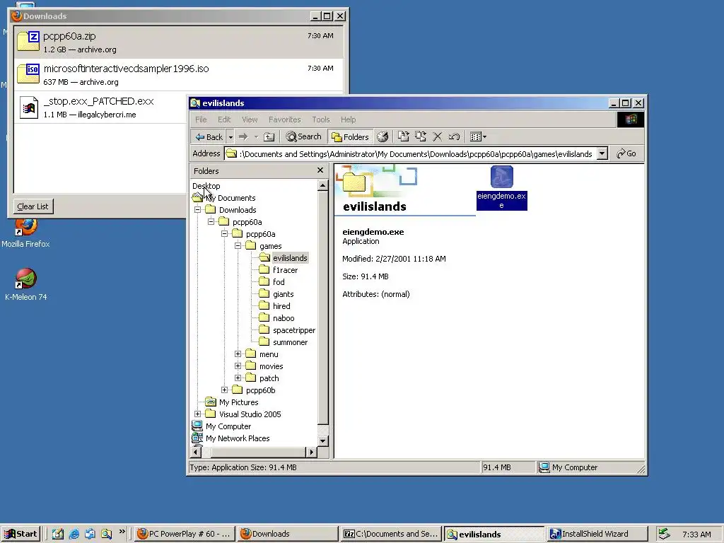Image resolution: width=724 pixels, height=543 pixels.
Task: Expand the patch folder in tree
Action: click(238, 378)
